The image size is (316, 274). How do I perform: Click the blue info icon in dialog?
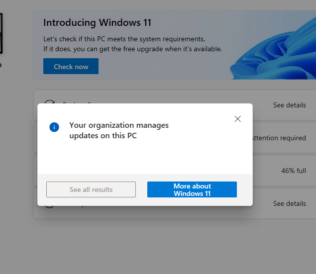(x=54, y=127)
